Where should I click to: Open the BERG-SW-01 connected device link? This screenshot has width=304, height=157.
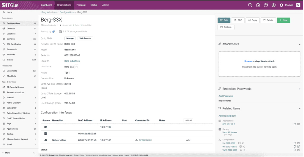click(145, 140)
